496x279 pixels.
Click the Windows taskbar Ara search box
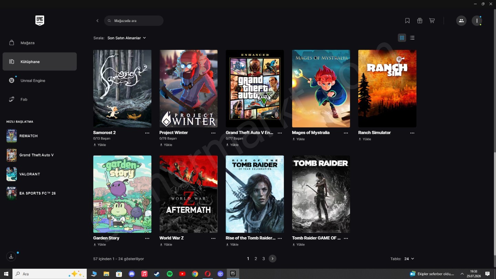(50, 274)
